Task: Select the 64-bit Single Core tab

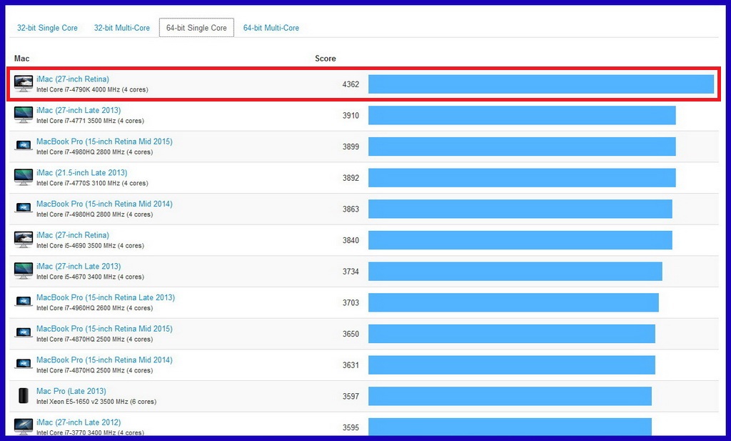Action: [196, 28]
